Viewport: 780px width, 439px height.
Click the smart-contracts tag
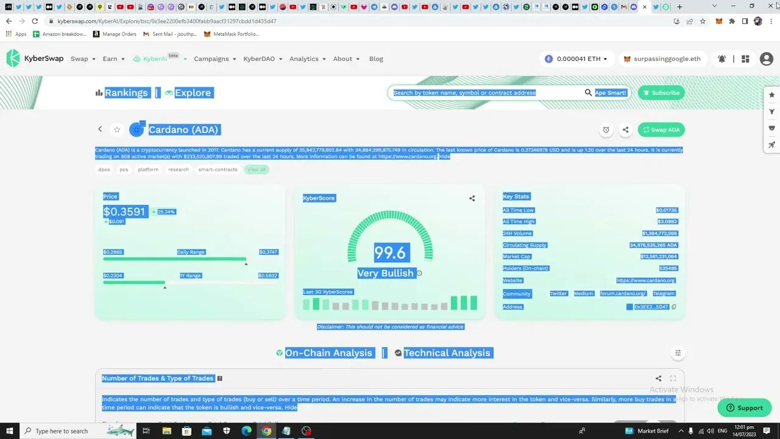point(218,170)
